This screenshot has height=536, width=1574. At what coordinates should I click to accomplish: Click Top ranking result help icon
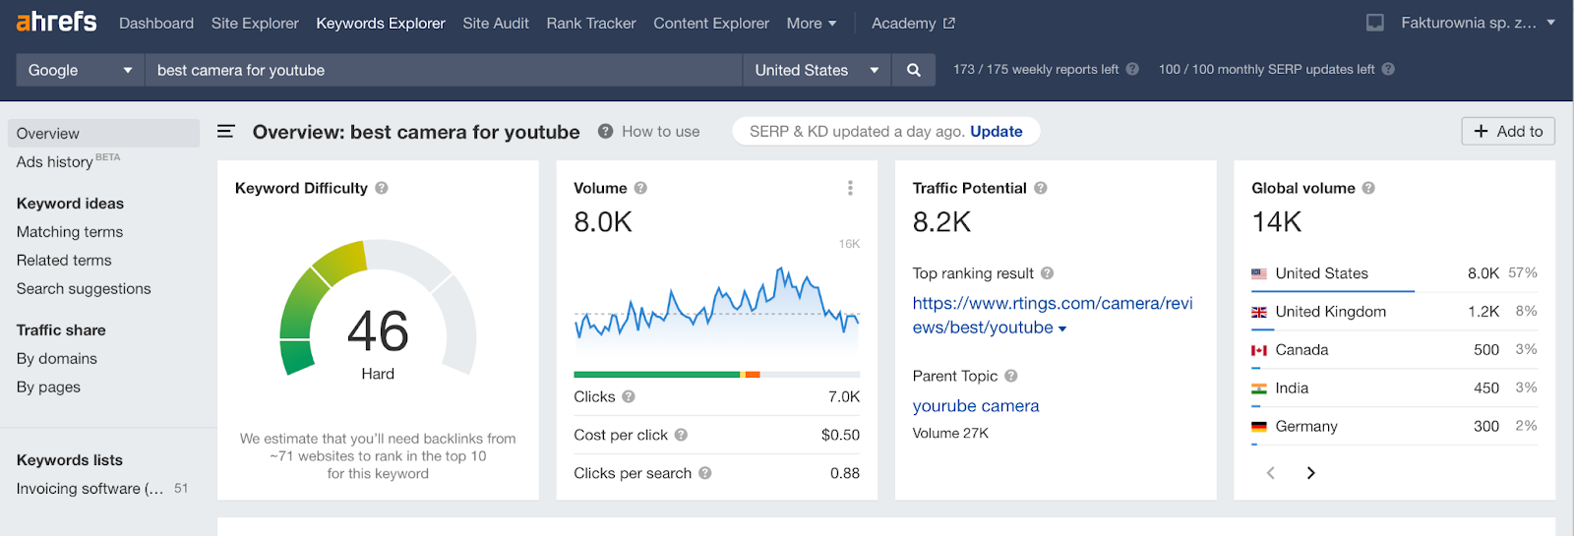click(1047, 273)
